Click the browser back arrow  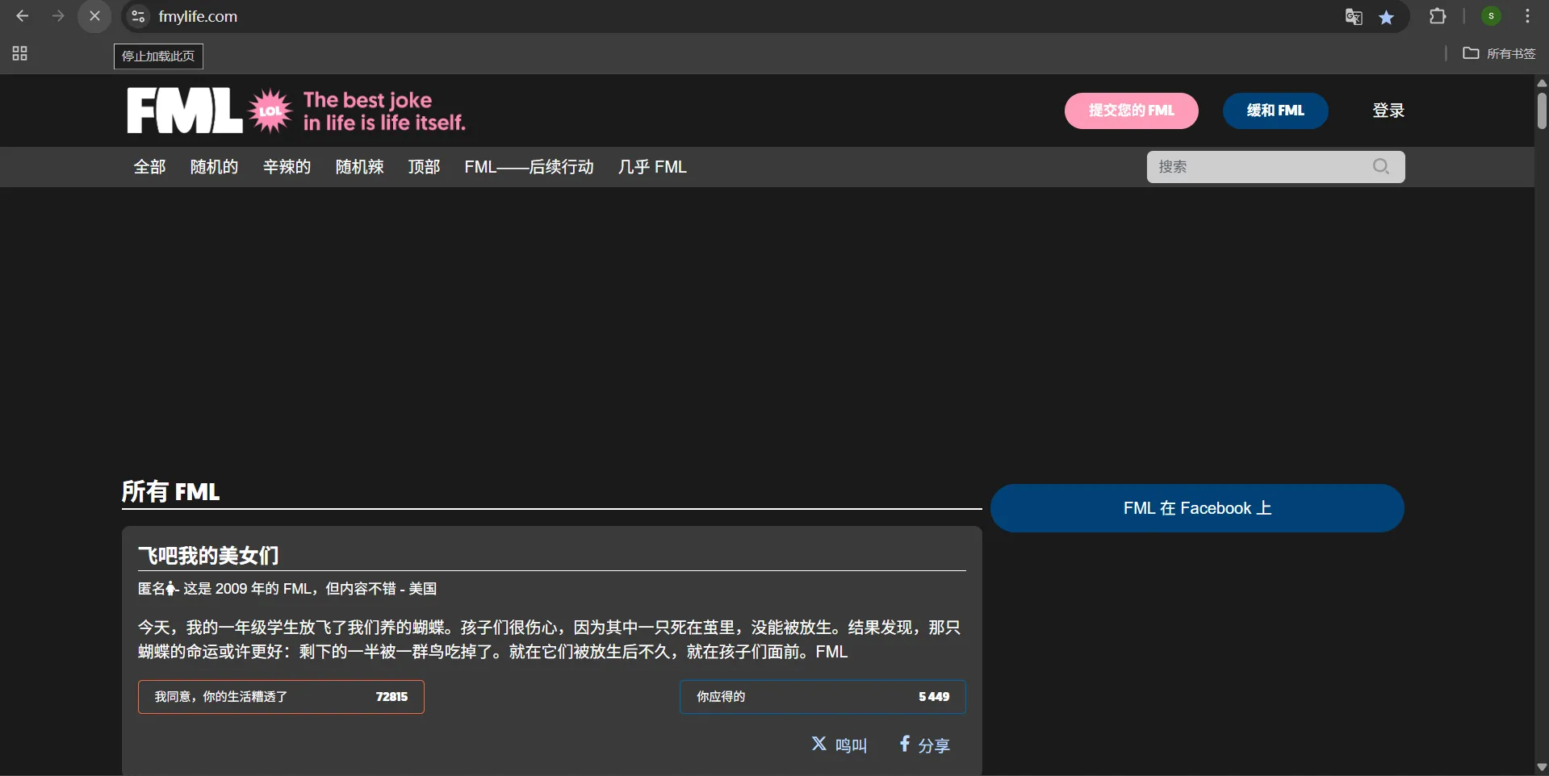(23, 16)
